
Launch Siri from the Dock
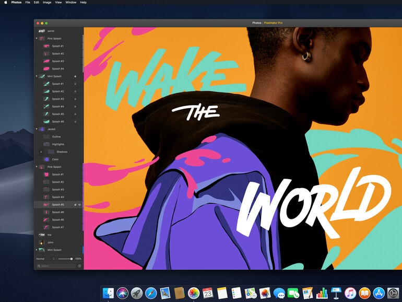(x=122, y=293)
